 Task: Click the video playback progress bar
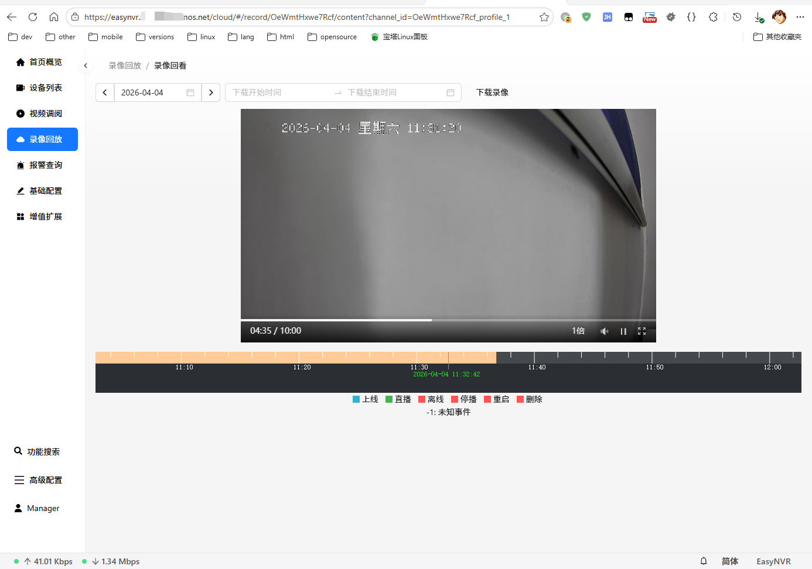448,320
